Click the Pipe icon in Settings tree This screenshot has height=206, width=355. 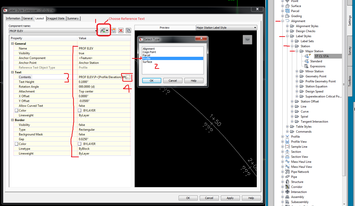click(x=287, y=177)
